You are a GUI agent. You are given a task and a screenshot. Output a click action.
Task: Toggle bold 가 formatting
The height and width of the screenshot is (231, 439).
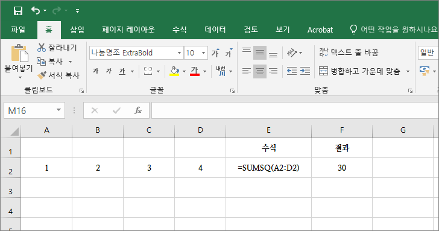(x=96, y=71)
